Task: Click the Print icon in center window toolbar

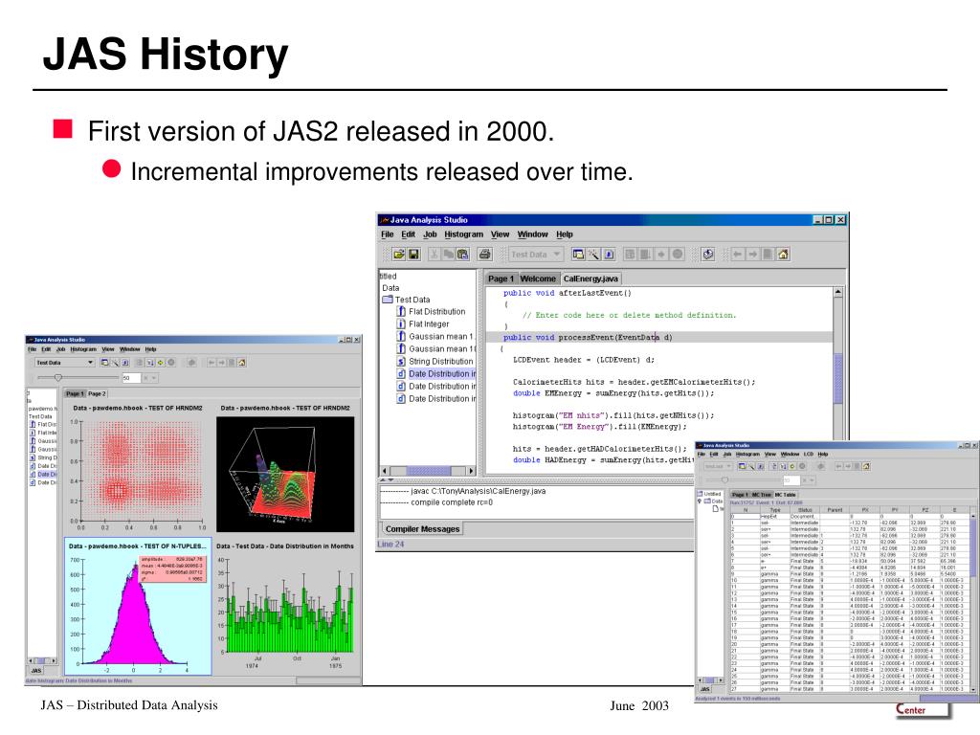Action: click(484, 255)
